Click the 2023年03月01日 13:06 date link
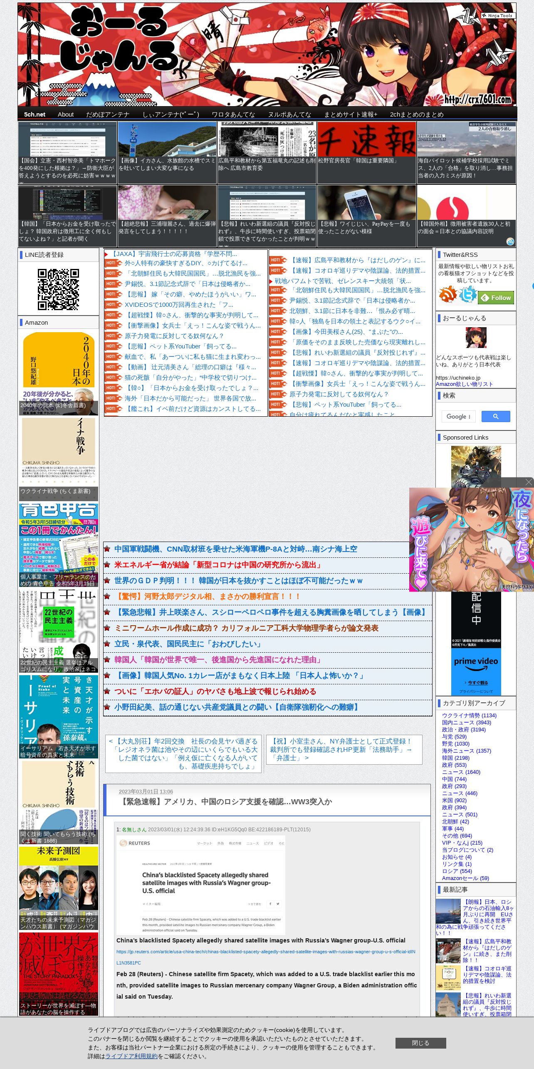Viewport: 534px width, 1069px height. [146, 791]
